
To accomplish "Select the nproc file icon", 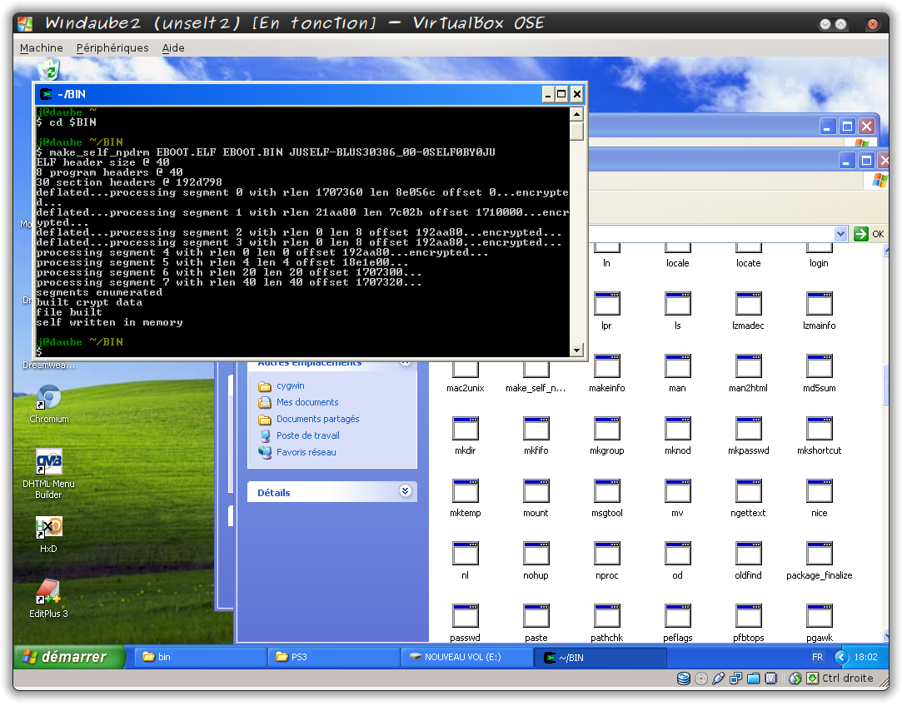I will click(607, 554).
